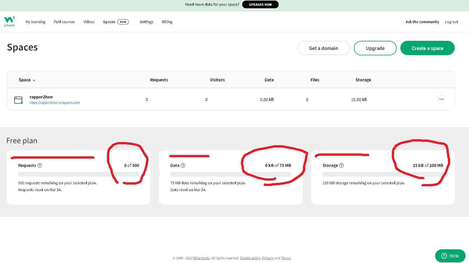The image size is (469, 263).
Task: Open Paid courses page
Action: pos(64,22)
